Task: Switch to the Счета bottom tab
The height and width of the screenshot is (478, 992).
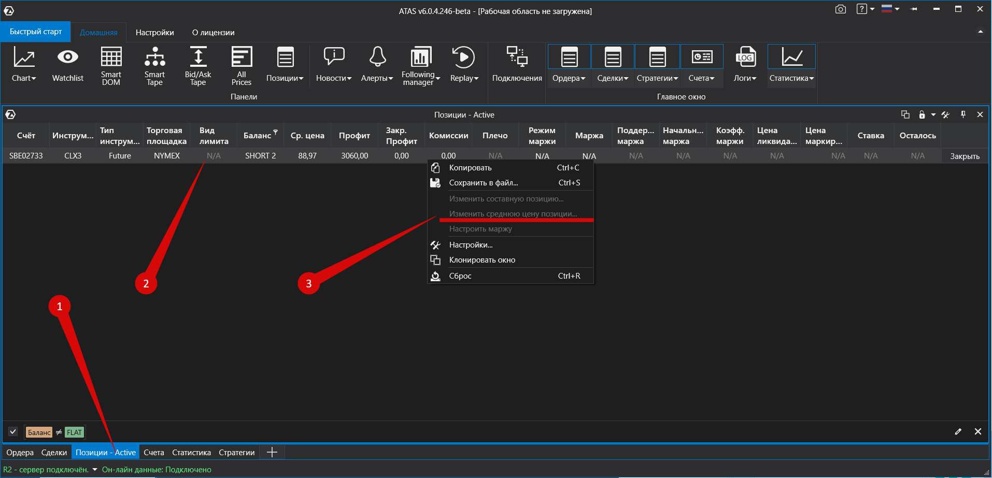Action: click(154, 453)
